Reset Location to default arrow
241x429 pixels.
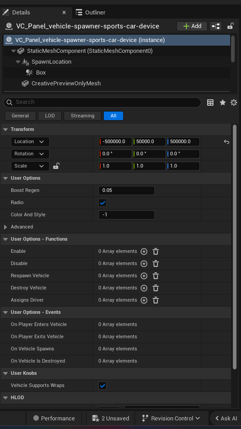click(227, 142)
